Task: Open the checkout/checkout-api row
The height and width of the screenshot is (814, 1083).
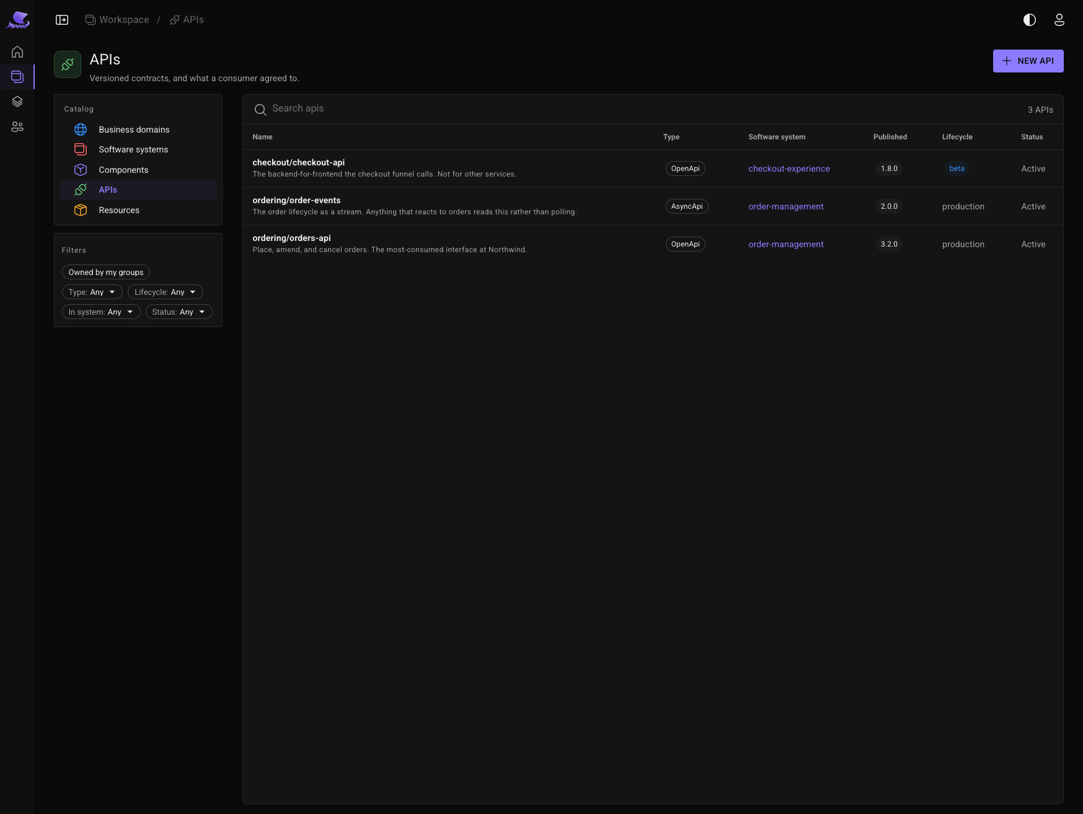Action: (653, 168)
